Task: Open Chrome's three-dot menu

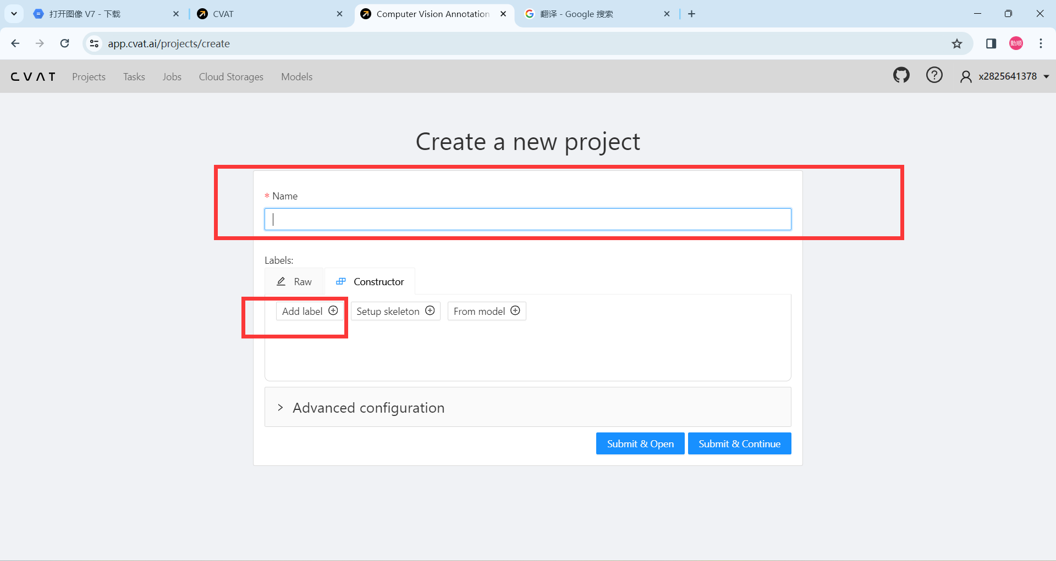Action: (1041, 43)
